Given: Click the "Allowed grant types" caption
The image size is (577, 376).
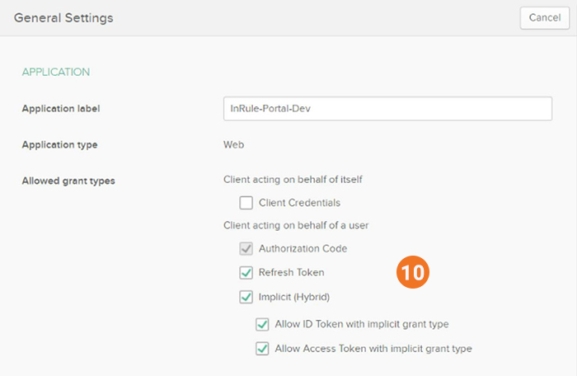Looking at the screenshot, I should [68, 181].
